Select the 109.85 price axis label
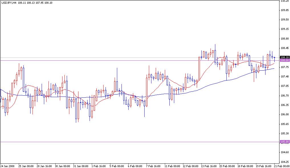 coord(285,10)
